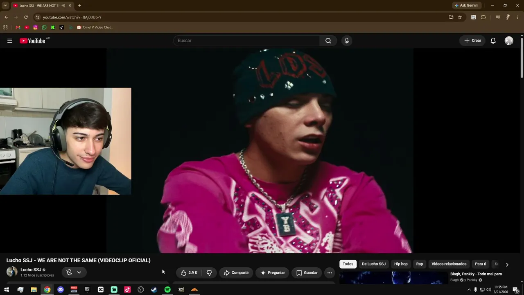This screenshot has height=295, width=524.
Task: Click the YouTube Buscar search field
Action: [247, 41]
